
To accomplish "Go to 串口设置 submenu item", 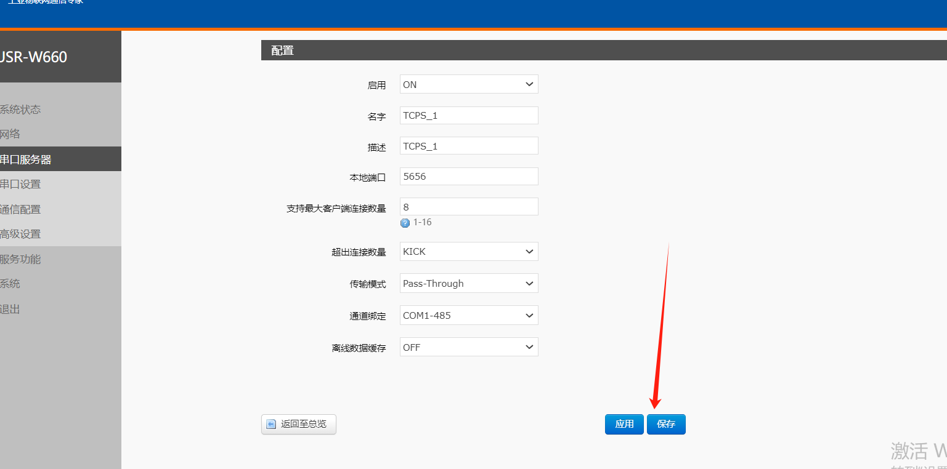I will (21, 184).
